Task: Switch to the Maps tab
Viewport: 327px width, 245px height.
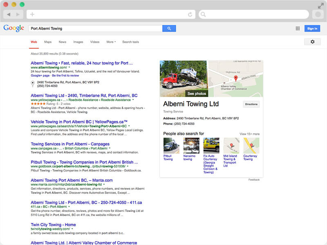Action: (x=48, y=42)
